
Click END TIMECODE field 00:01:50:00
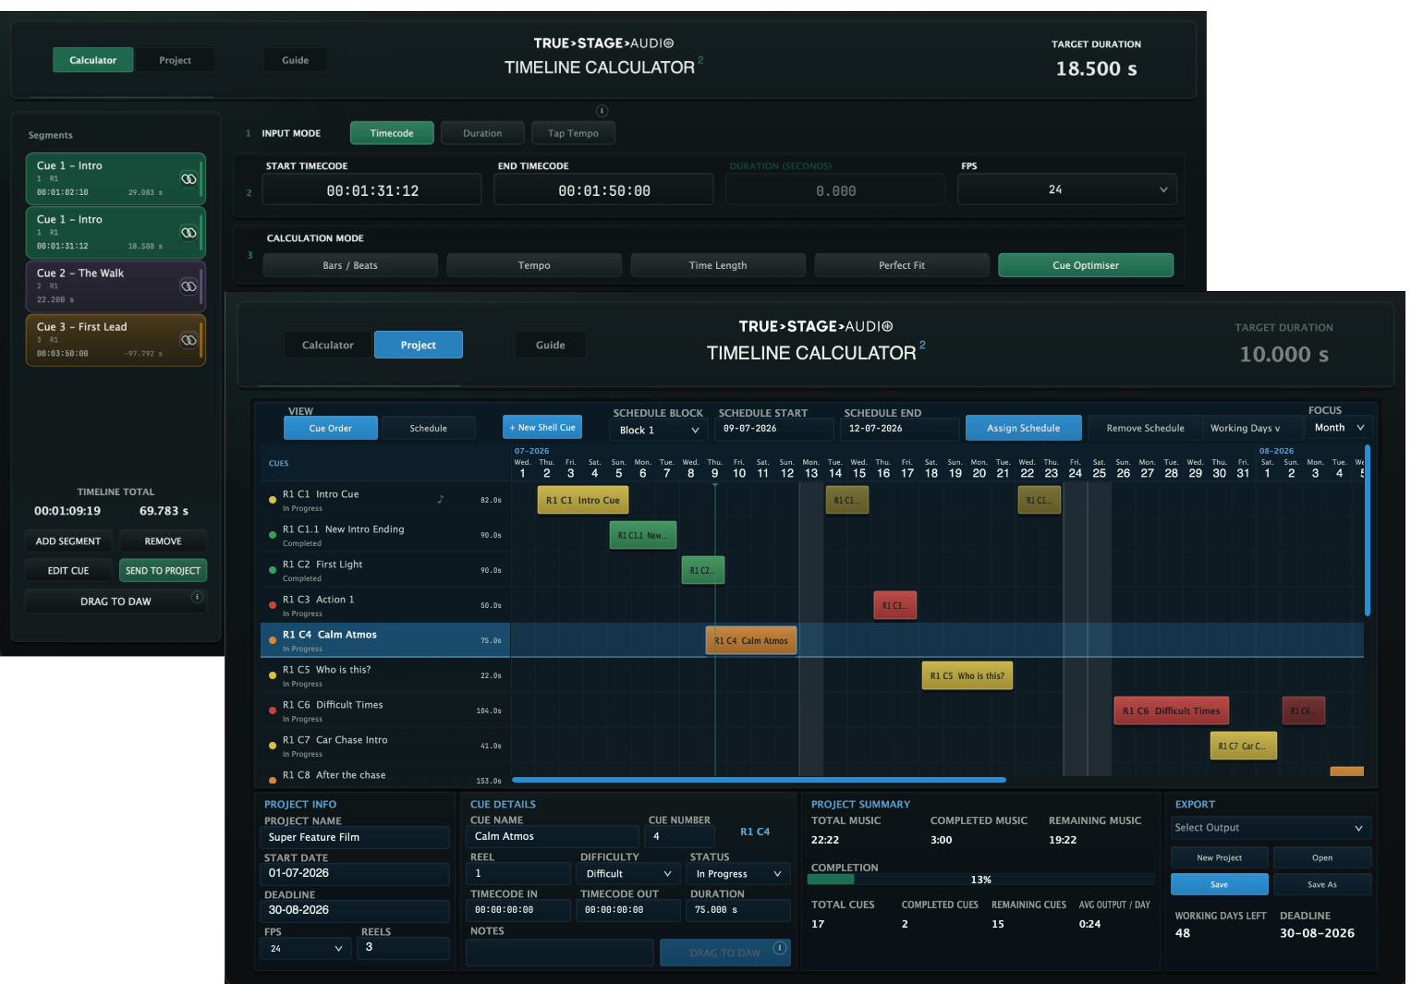tap(604, 190)
